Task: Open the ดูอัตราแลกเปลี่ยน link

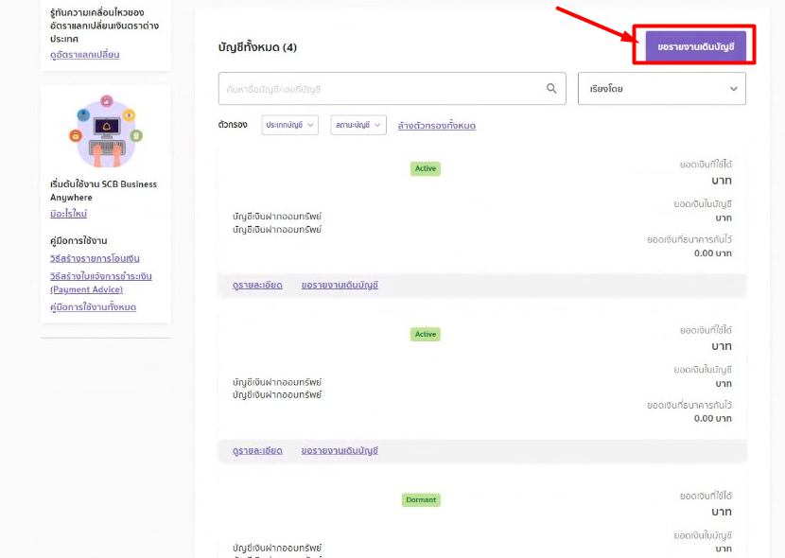Action: click(x=84, y=55)
